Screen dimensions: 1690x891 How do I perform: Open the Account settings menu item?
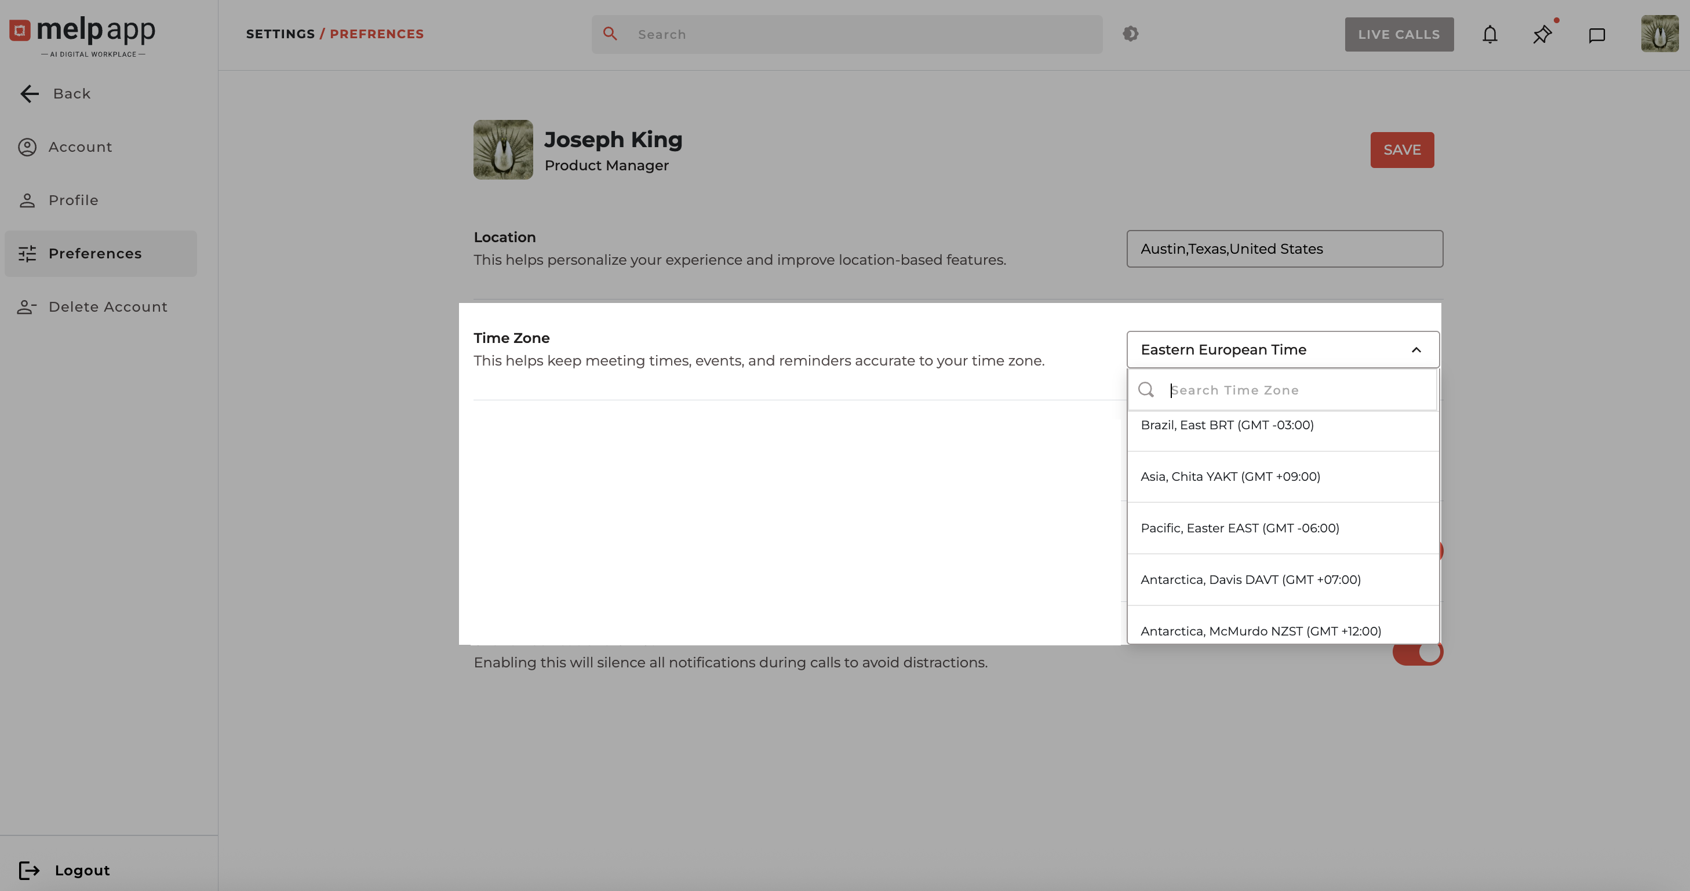[x=80, y=147]
